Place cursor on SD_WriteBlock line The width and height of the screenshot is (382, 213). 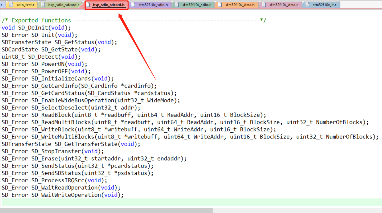click(139, 129)
